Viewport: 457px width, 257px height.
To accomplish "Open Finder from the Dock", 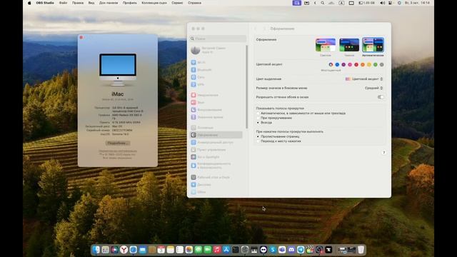I will pos(96,250).
